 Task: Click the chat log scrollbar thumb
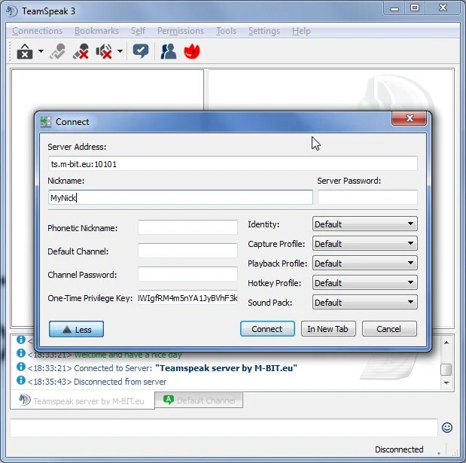(446, 370)
